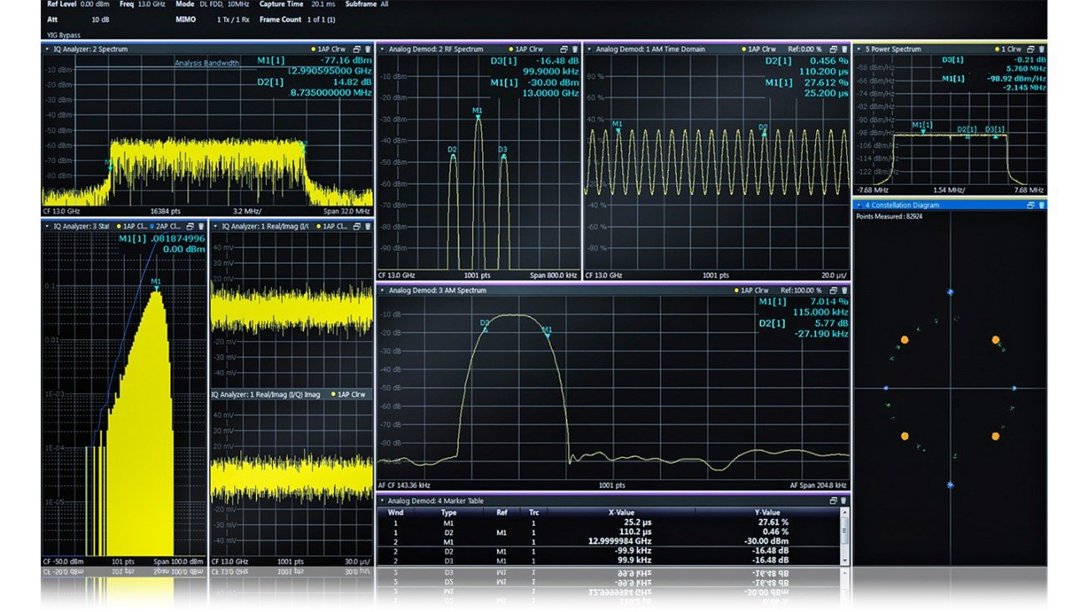Open the Constellation Diagram title dropdown arrow
The image size is (1088, 612).
[x=860, y=204]
